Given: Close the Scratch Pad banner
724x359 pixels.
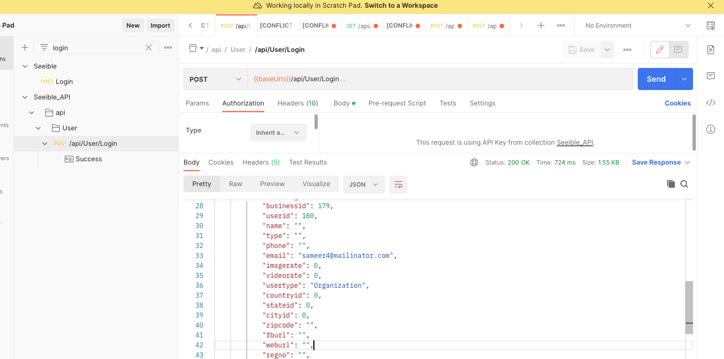Looking at the screenshot, I should coord(711,6).
